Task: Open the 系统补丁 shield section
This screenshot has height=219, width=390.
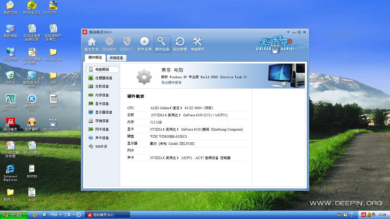Action: 126,44
